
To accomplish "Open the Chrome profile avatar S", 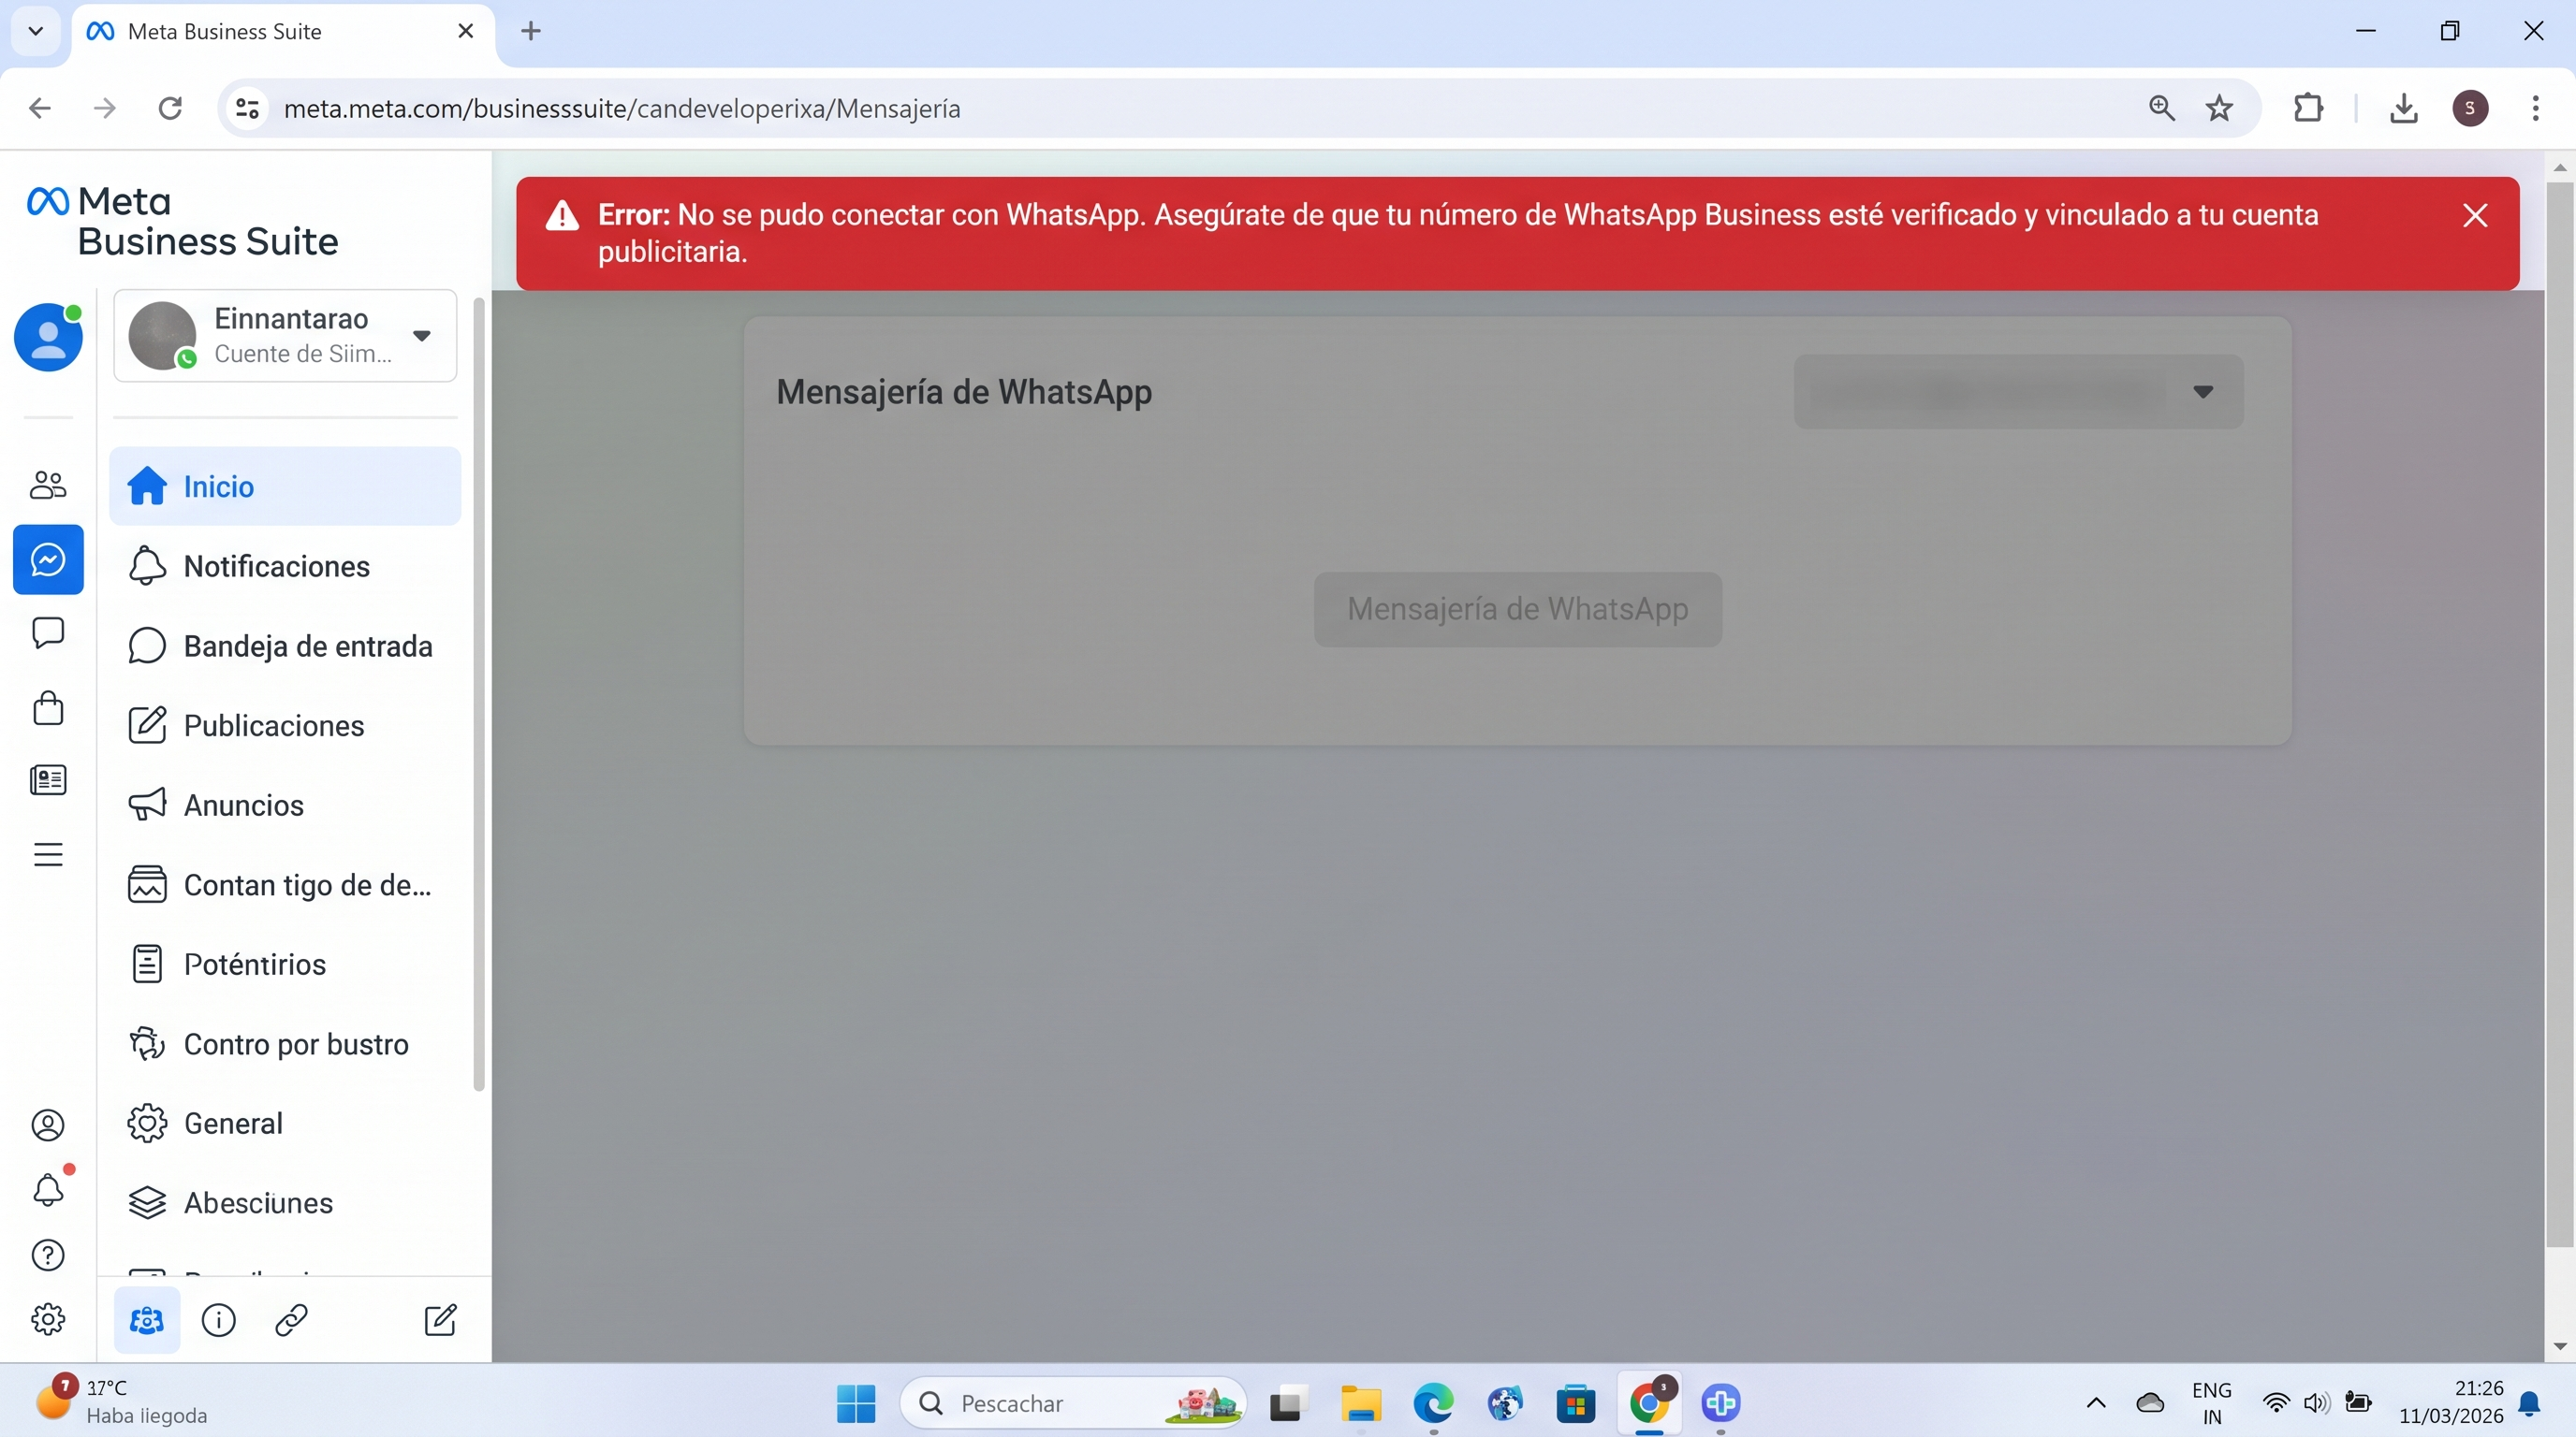I will click(2470, 108).
